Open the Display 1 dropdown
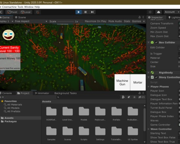The height and width of the screenshot is (144, 180). [6, 21]
